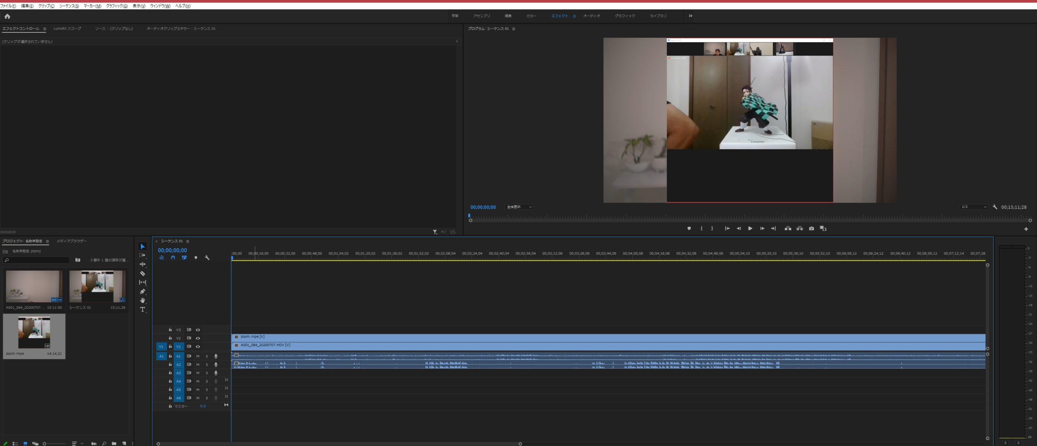Switch to メディアブラウザー tab
This screenshot has height=446, width=1037.
pos(71,241)
